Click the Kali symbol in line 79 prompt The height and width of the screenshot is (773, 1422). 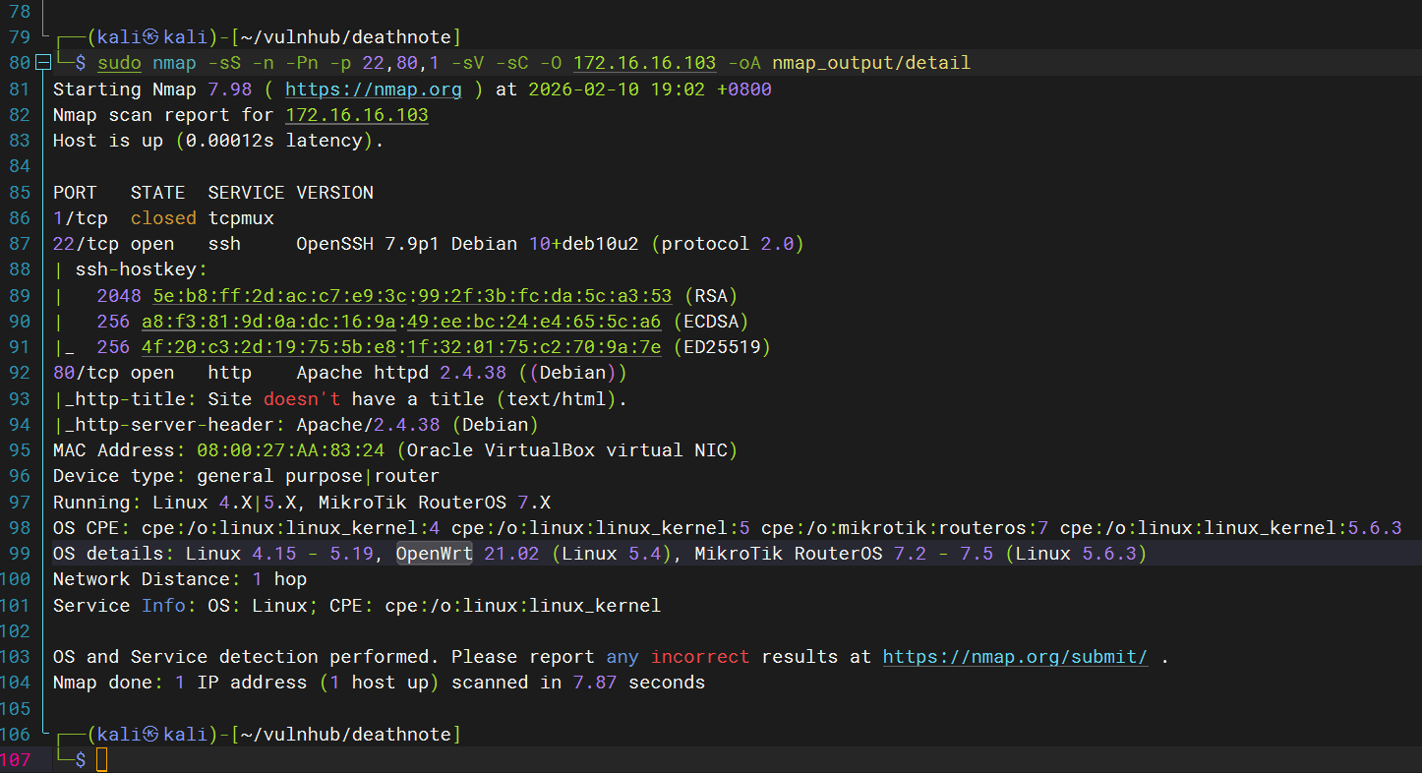point(150,37)
